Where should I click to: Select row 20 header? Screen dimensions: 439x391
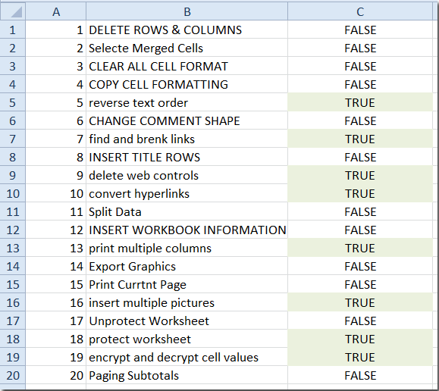pyautogui.click(x=13, y=375)
